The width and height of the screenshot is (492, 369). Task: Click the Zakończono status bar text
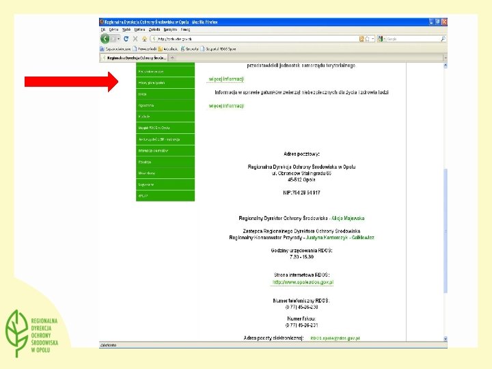pos(108,345)
